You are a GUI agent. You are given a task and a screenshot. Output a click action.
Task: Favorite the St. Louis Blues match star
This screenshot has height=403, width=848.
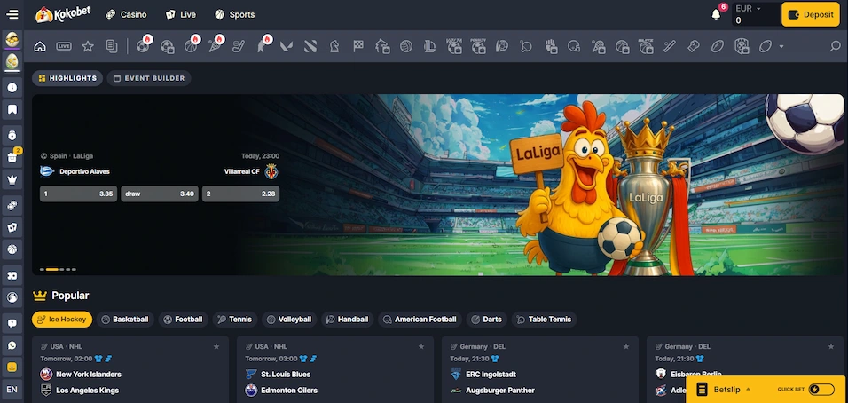click(x=421, y=346)
